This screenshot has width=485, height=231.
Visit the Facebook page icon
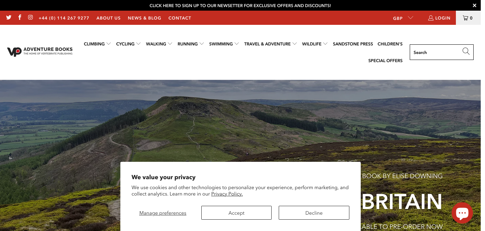(x=20, y=17)
